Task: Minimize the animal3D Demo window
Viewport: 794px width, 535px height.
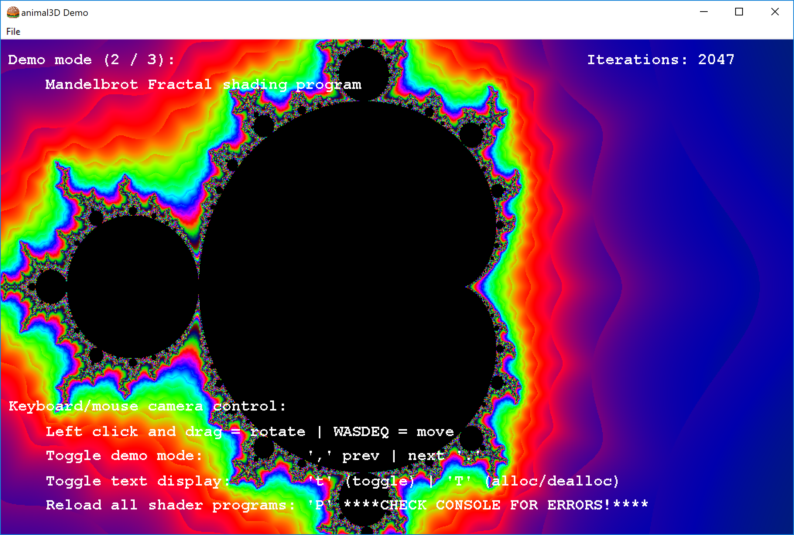Action: coord(704,12)
